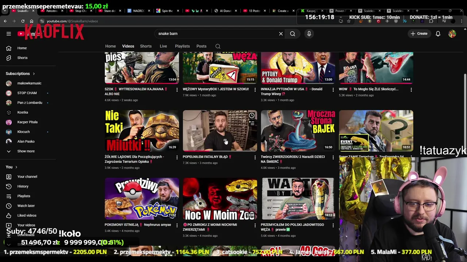Open the Playlists tab
This screenshot has width=467, height=262.
pos(182,46)
